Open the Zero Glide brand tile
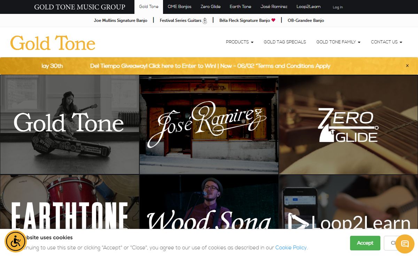The height and width of the screenshot is (257, 418). (x=348, y=124)
